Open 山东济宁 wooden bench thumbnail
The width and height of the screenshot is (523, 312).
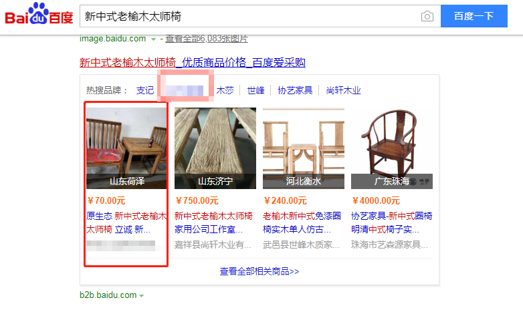tap(215, 148)
